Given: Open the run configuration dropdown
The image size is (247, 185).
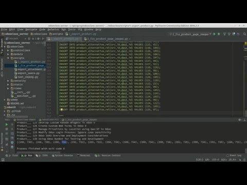Looking at the screenshot, I should coord(190,34).
